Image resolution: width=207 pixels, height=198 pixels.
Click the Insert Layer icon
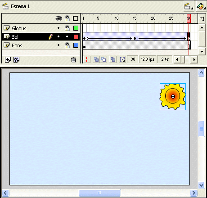point(8,60)
